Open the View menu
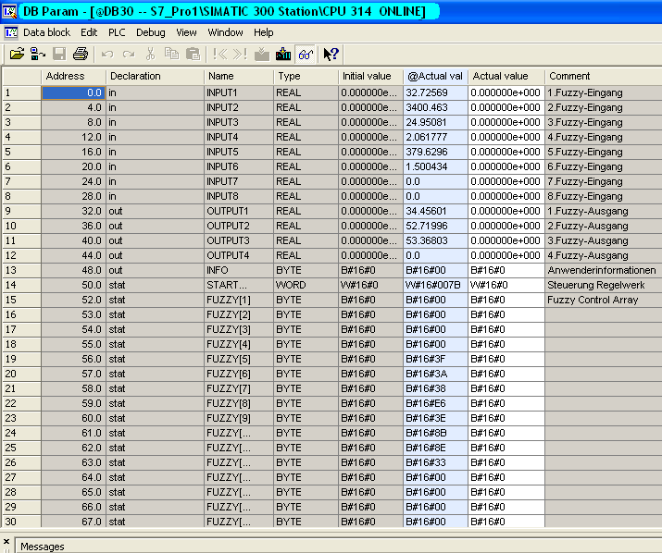This screenshot has width=662, height=553. click(x=186, y=32)
